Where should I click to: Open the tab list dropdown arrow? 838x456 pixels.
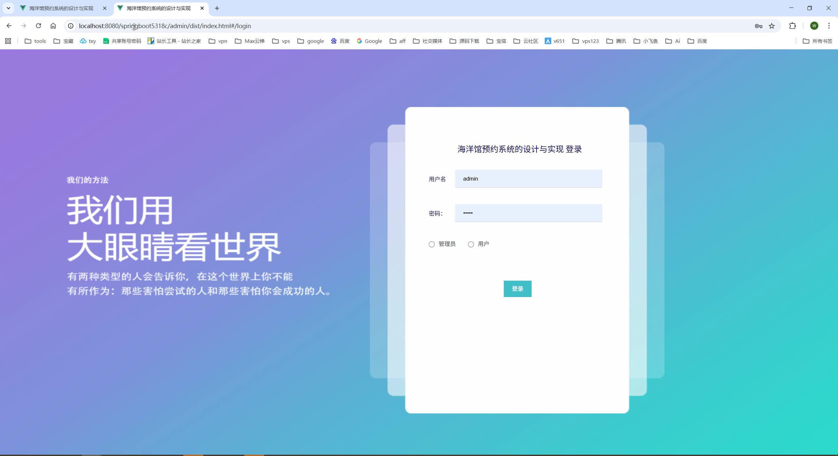point(8,8)
